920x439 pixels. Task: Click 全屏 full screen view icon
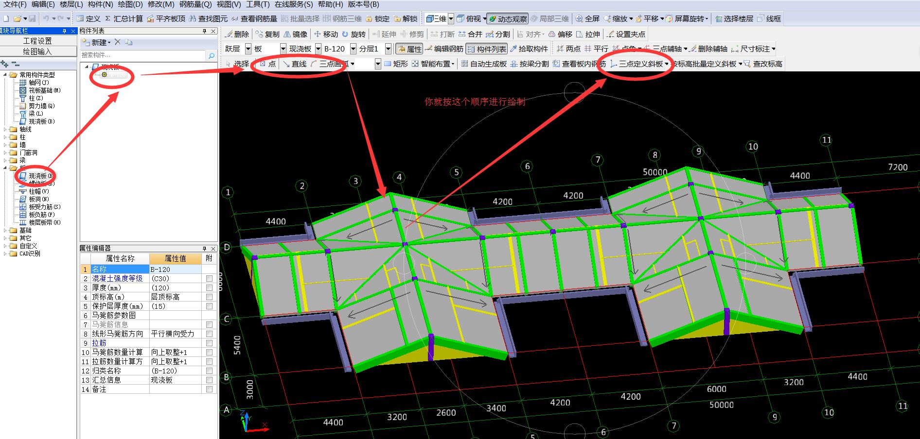(587, 18)
